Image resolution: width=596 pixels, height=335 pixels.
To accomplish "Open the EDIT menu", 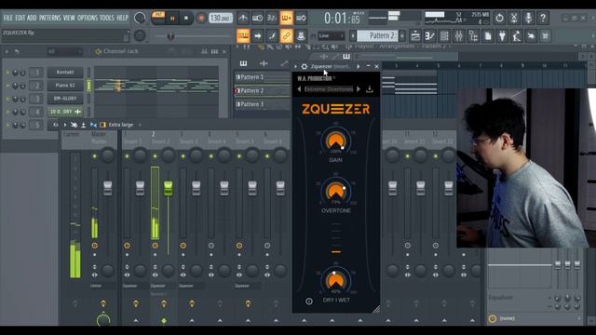I will [20, 18].
